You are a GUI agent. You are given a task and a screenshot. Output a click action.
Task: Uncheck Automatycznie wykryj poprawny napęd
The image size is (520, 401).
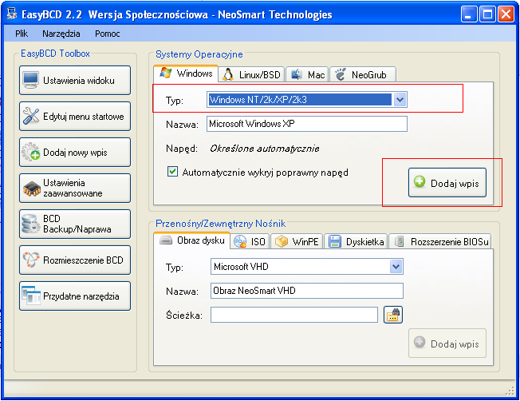(x=172, y=172)
